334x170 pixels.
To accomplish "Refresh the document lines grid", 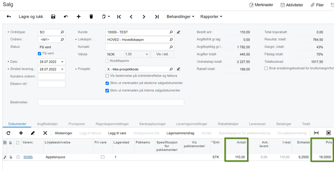I will click(x=8, y=133).
